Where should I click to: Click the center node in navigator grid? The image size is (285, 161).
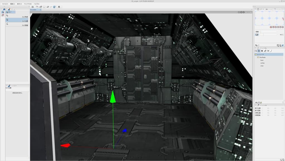tap(269, 18)
